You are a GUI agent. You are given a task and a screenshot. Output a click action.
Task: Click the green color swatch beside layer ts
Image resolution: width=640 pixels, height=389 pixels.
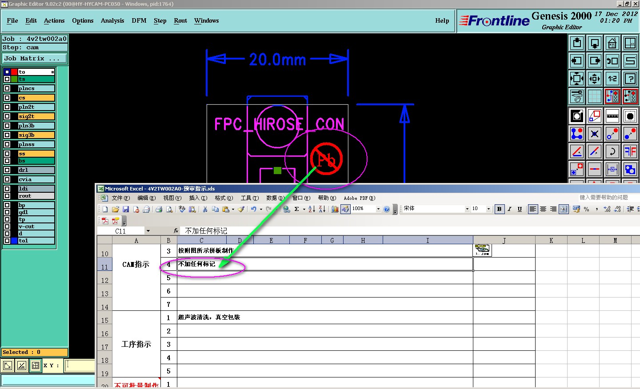(14, 79)
